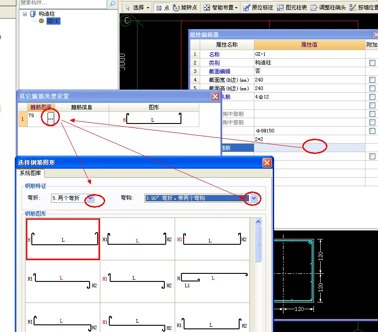Open shape picker via the ellipsis button
This screenshot has height=332, width=378.
[51, 119]
